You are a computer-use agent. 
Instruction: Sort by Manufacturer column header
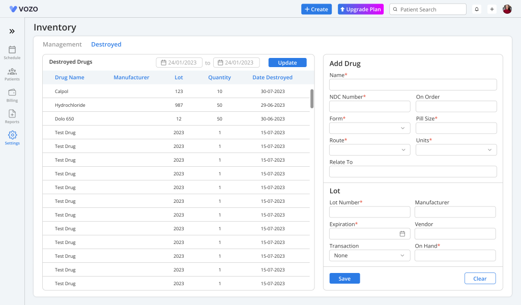(x=131, y=77)
